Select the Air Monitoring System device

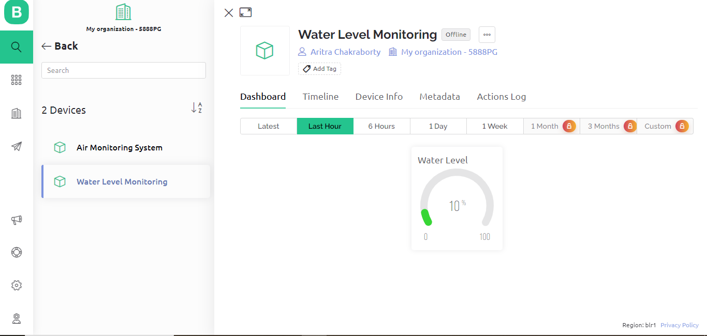[119, 147]
